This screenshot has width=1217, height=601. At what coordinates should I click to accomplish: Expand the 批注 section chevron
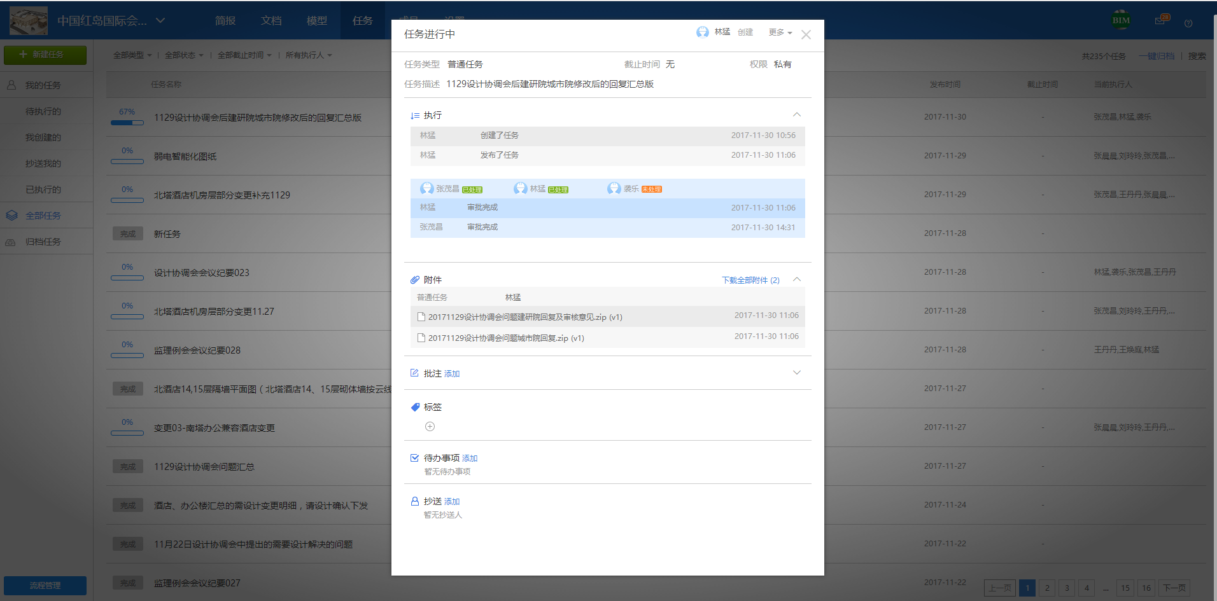(797, 373)
